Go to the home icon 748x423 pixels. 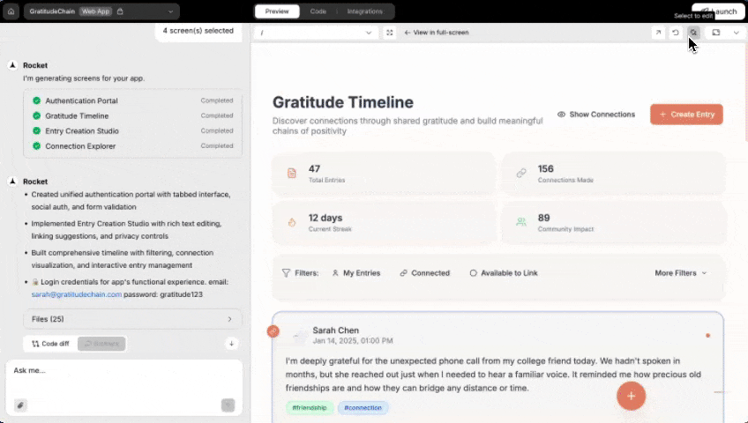[x=11, y=11]
